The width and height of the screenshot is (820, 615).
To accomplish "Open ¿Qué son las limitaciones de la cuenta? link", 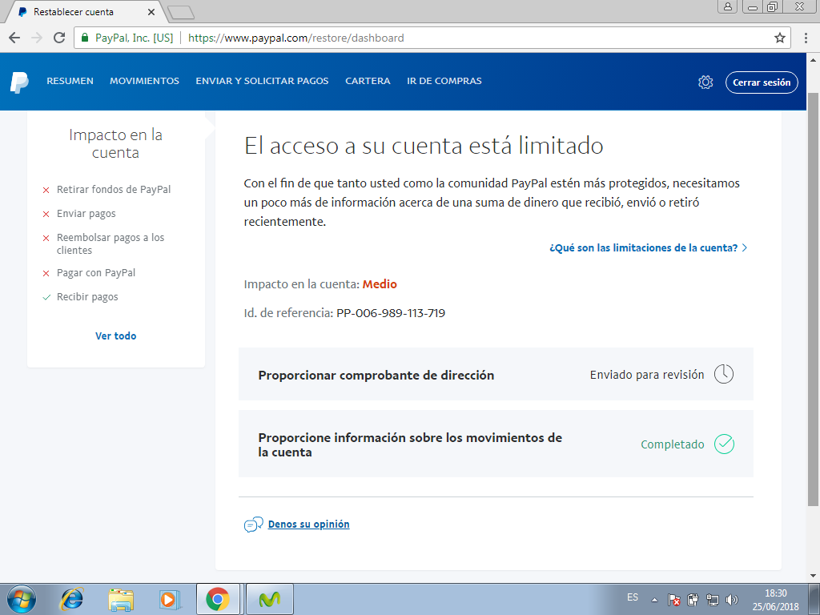I will click(643, 248).
